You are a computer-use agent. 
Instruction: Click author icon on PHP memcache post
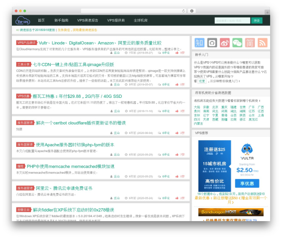[111, 177]
